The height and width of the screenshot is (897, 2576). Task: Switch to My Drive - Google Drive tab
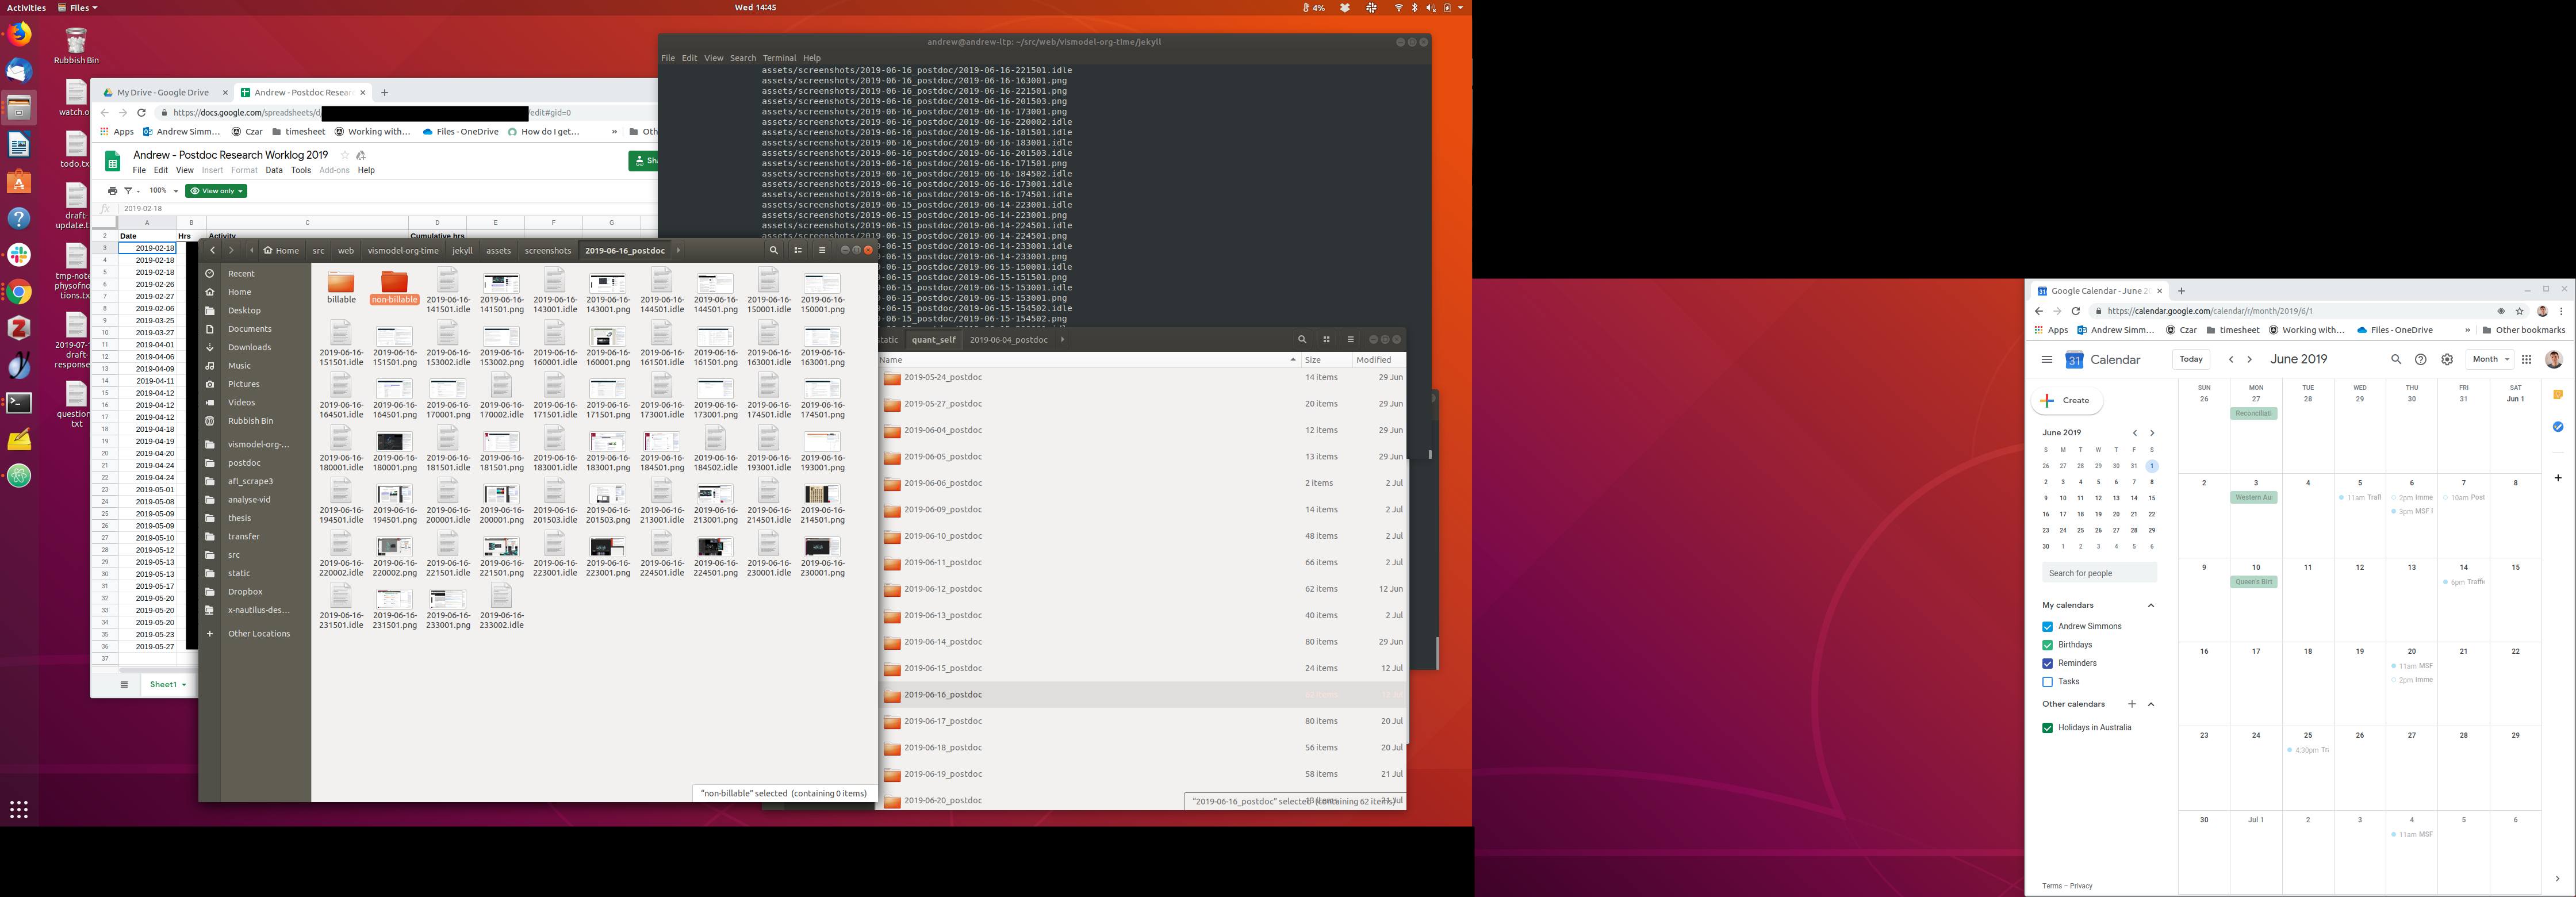(162, 93)
